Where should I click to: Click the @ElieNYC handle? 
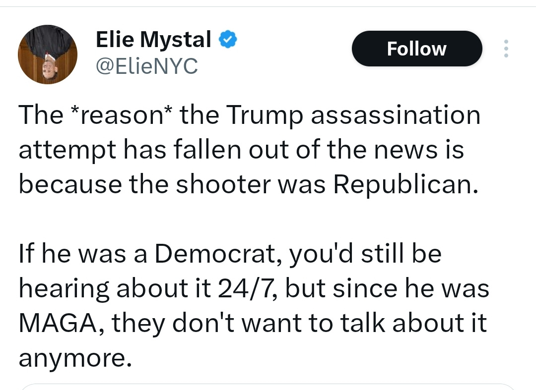pos(147,66)
